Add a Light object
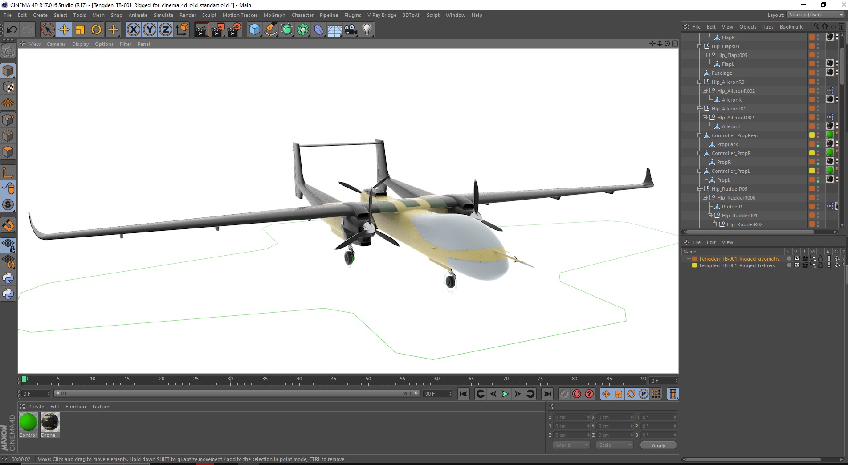This screenshot has width=848, height=465. click(367, 30)
